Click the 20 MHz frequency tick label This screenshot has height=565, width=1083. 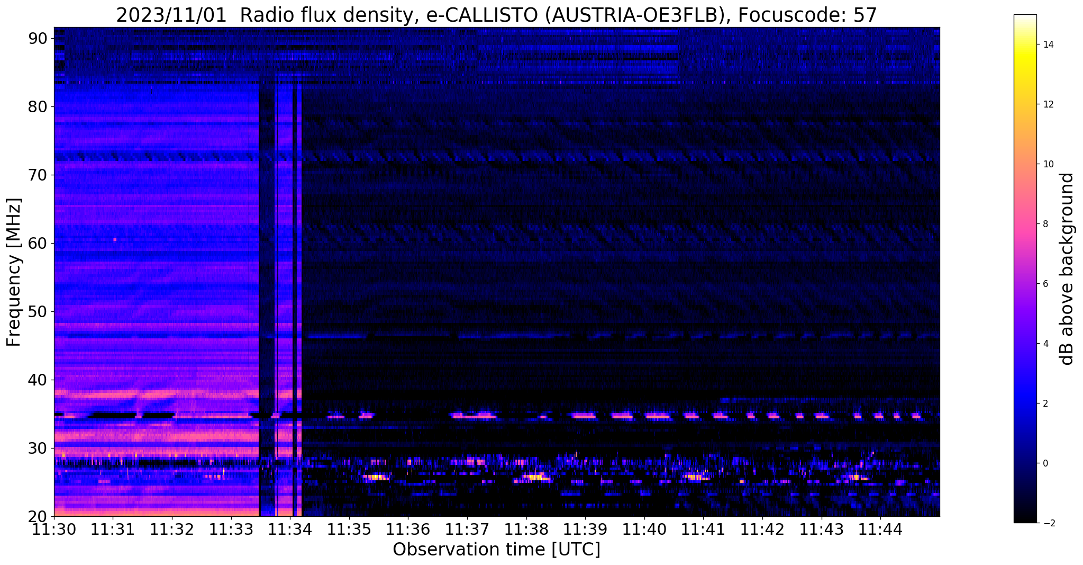coord(38,516)
